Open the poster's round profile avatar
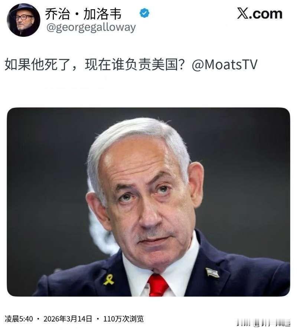 (x=23, y=20)
